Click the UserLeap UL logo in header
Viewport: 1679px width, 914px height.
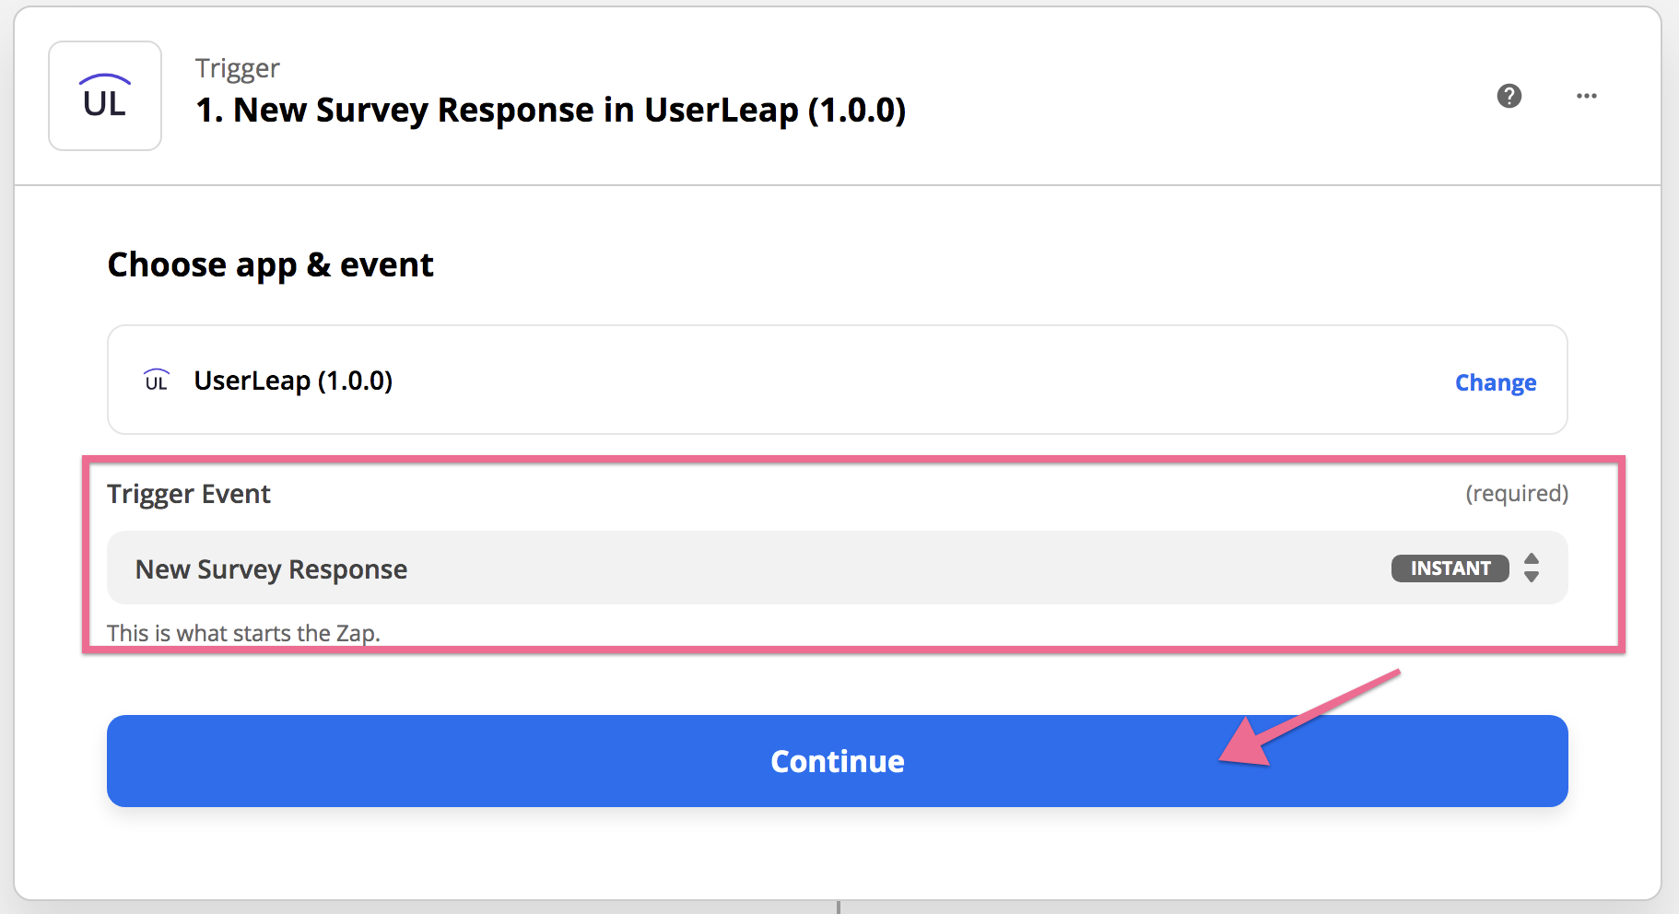105,96
